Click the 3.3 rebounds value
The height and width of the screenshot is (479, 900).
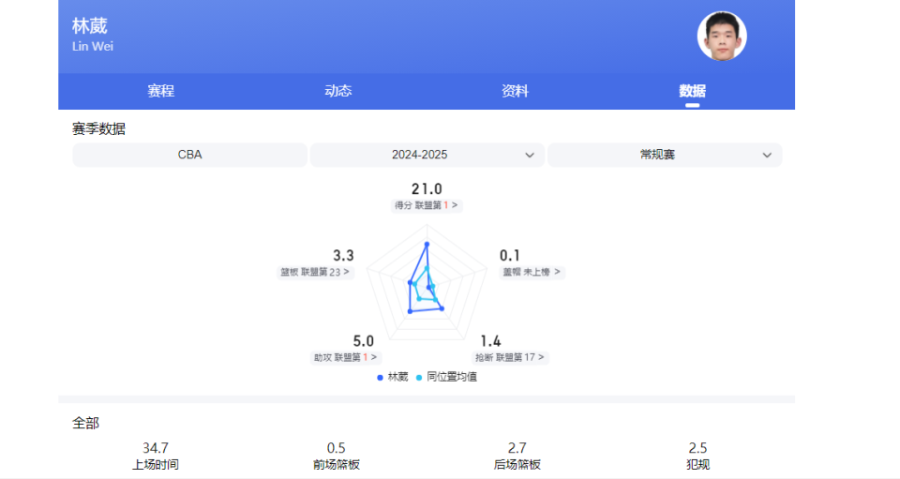click(343, 255)
